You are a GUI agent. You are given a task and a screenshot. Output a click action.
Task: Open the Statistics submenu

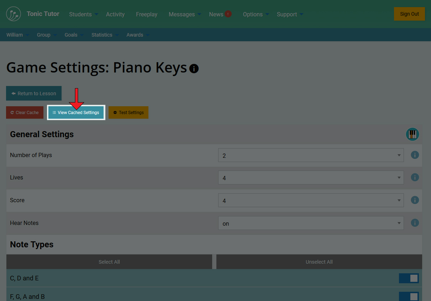click(x=105, y=35)
